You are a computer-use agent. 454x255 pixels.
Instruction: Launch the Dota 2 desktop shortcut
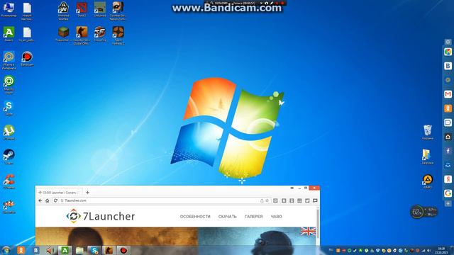[82, 9]
